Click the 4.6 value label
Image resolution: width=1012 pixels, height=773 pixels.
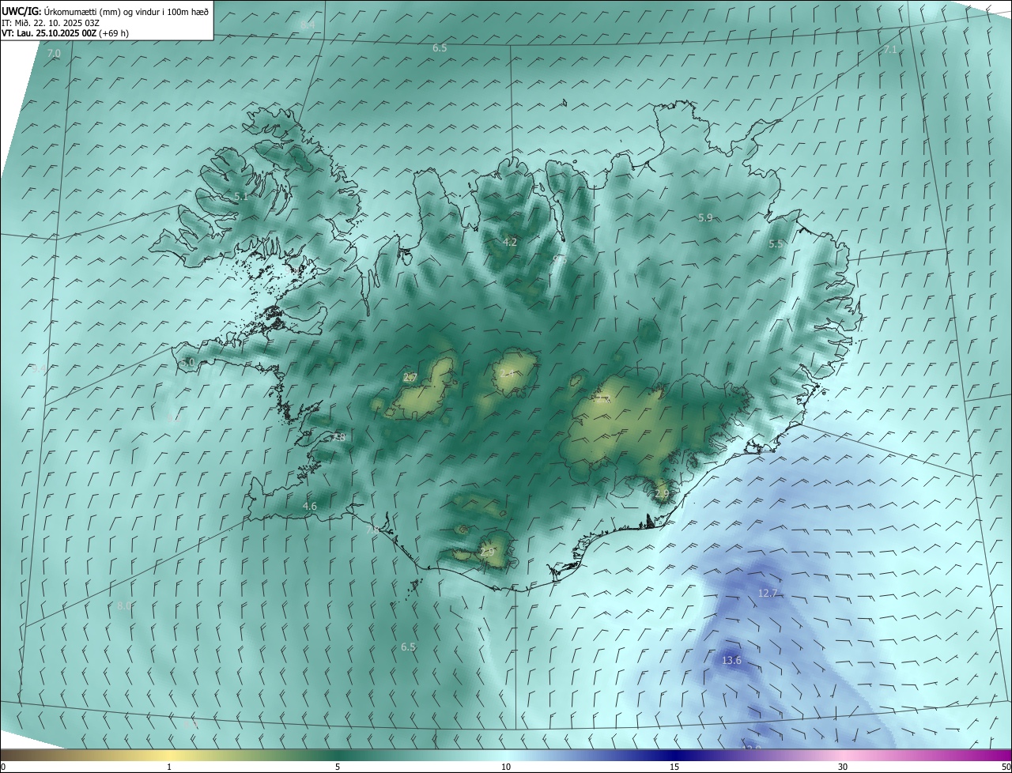coord(310,506)
